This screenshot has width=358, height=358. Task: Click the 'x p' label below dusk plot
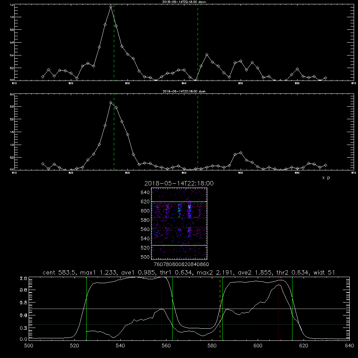[x=326, y=178]
